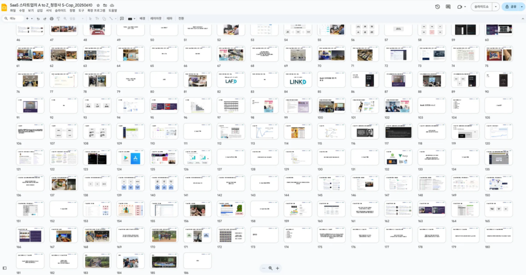Viewport: 526px width, 275px height.
Task: Expand the 슬라이드쇼 dropdown arrow
Action: pyautogui.click(x=495, y=7)
